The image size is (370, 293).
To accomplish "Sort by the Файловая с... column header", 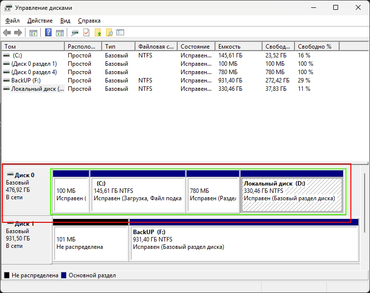I will click(156, 47).
